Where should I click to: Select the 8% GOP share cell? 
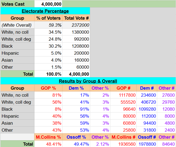(48, 109)
